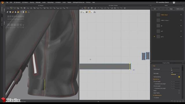Click the triangle-shaped icon in 2D Pattern toolbar

pyautogui.click(x=95, y=8)
